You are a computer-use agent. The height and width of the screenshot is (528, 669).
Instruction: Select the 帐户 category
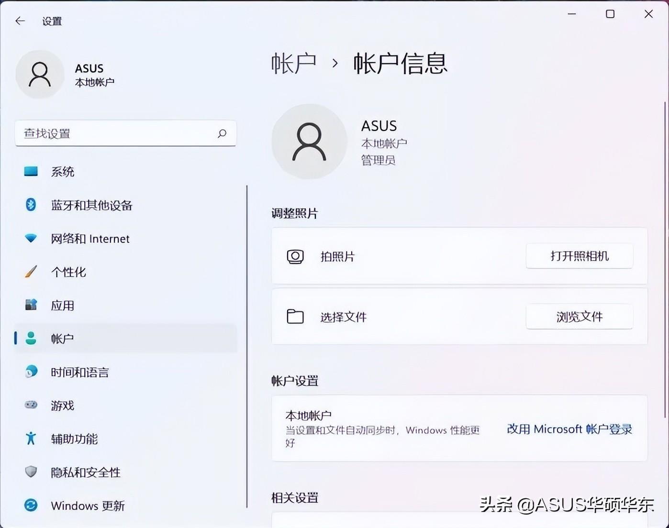coord(126,339)
